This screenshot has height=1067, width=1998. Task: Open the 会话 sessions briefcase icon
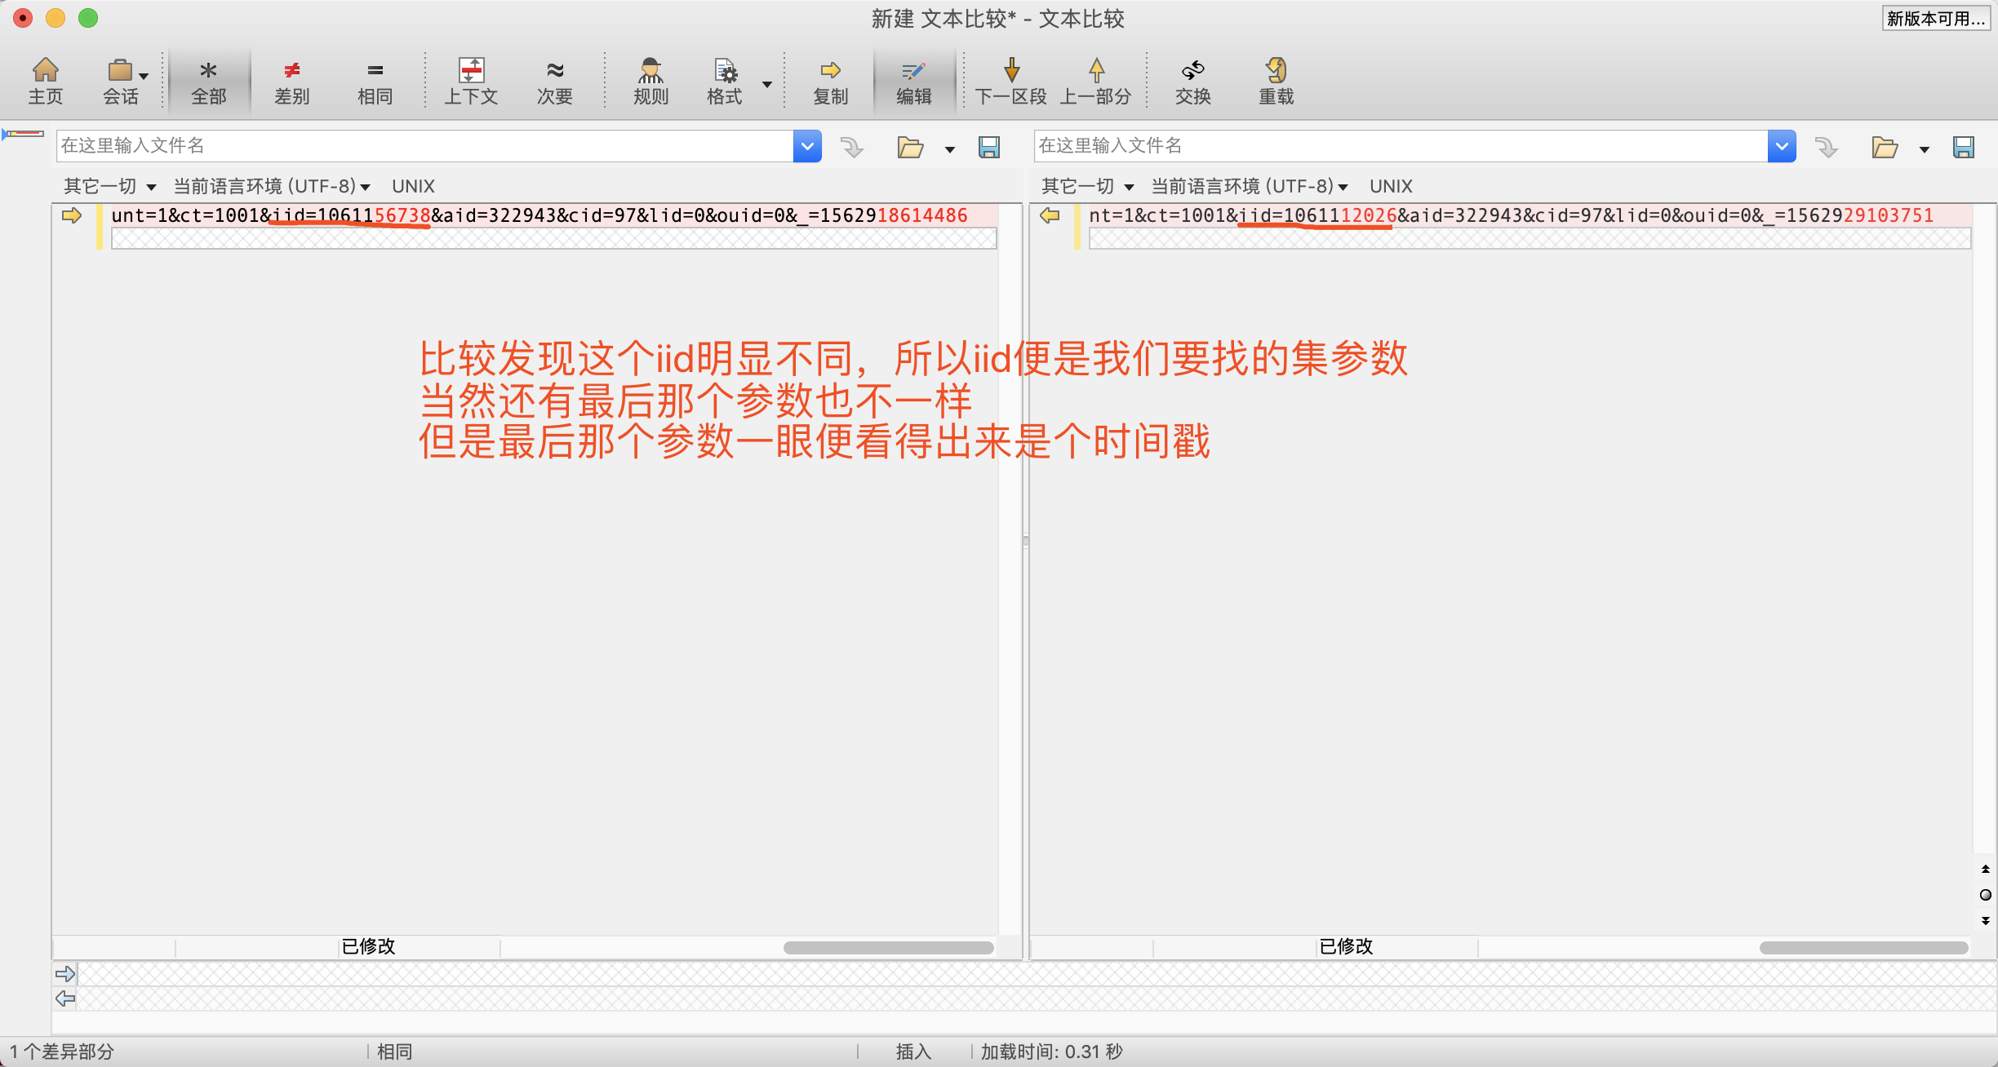point(119,81)
